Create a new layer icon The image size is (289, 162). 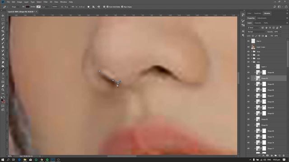pyautogui.click(x=280, y=156)
